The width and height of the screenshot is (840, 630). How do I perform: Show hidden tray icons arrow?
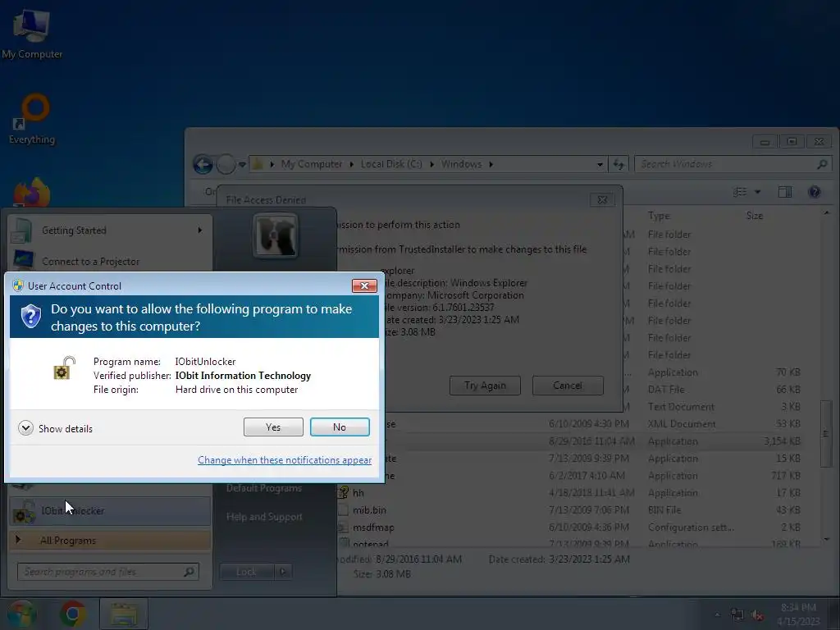[x=717, y=614]
